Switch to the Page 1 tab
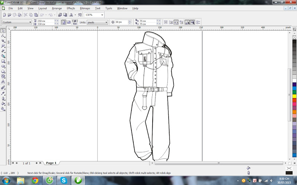This screenshot has width=297, height=185. click(51, 163)
